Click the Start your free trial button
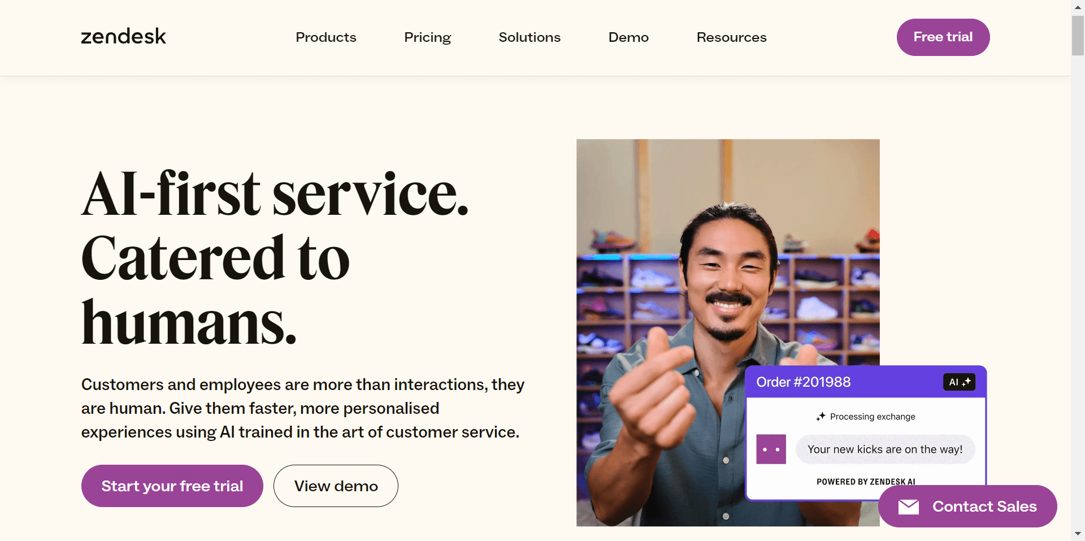 click(172, 486)
